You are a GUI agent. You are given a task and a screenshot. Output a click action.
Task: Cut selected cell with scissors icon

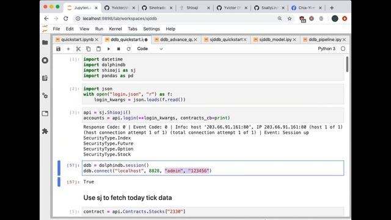coord(78,49)
